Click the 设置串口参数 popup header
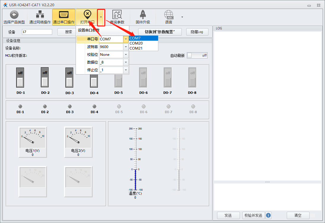 (103, 30)
